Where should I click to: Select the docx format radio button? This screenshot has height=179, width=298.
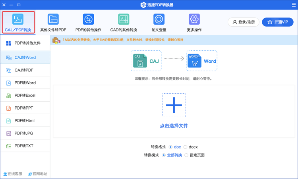pos(185,147)
